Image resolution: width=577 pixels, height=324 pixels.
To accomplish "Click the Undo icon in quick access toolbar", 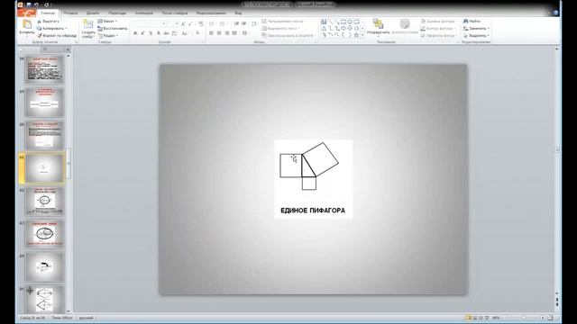I will pyautogui.click(x=36, y=4).
